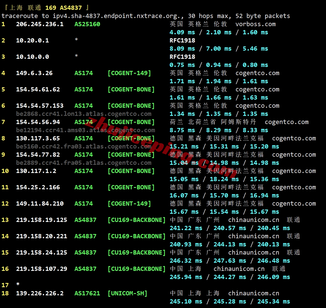
Task: Click the asterisk on hop 17
Action: pyautogui.click(x=18, y=284)
